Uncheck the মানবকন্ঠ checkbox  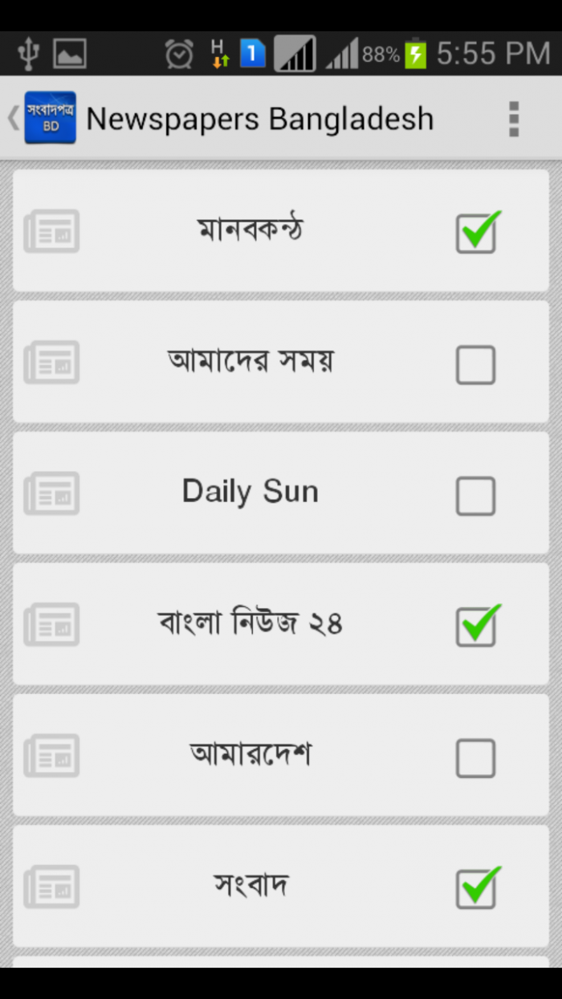(x=476, y=234)
